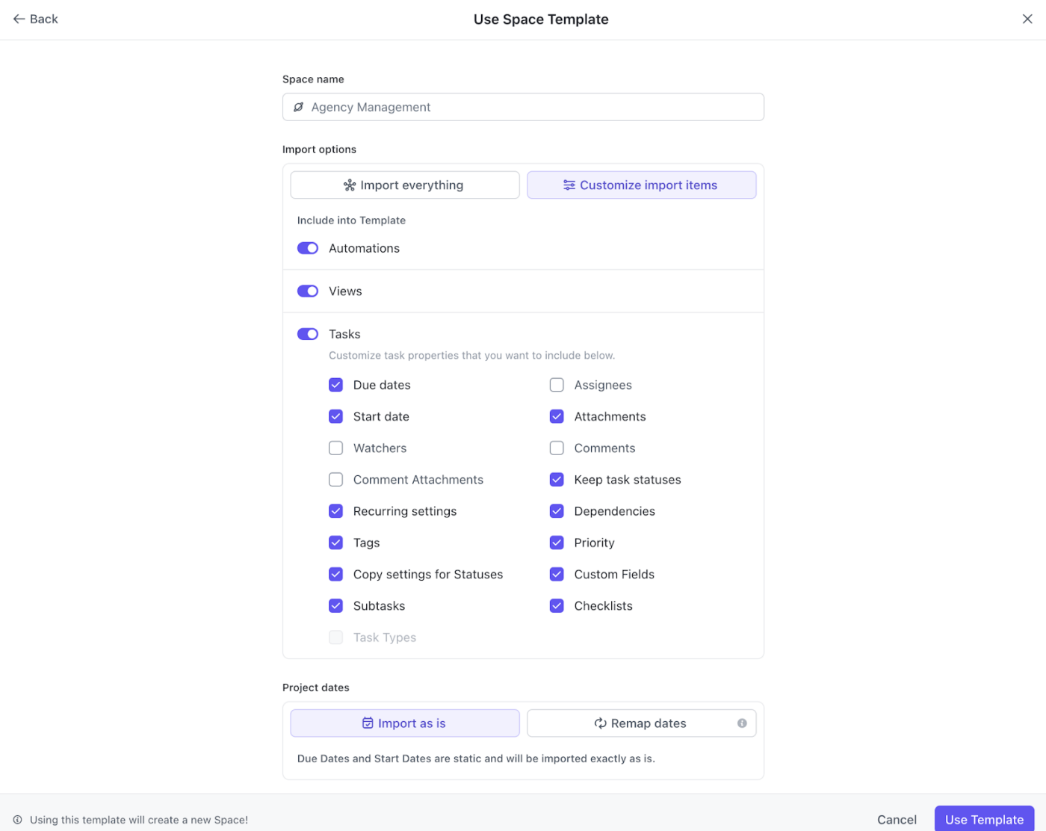
Task: Enable Comments for imported tasks
Action: (x=557, y=448)
